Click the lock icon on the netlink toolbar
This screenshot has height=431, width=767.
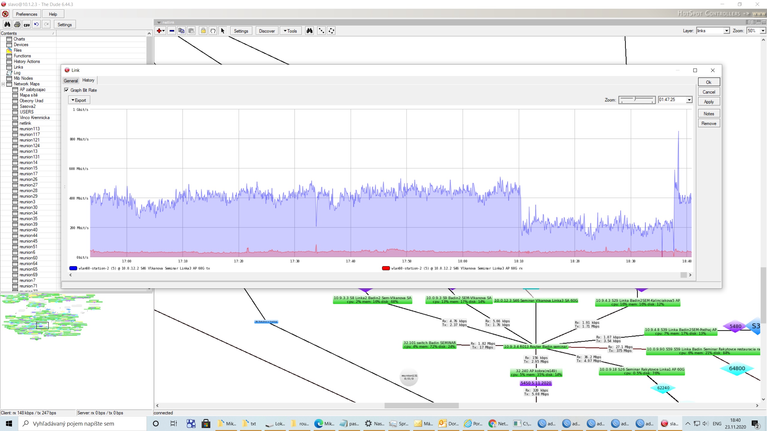pyautogui.click(x=203, y=31)
